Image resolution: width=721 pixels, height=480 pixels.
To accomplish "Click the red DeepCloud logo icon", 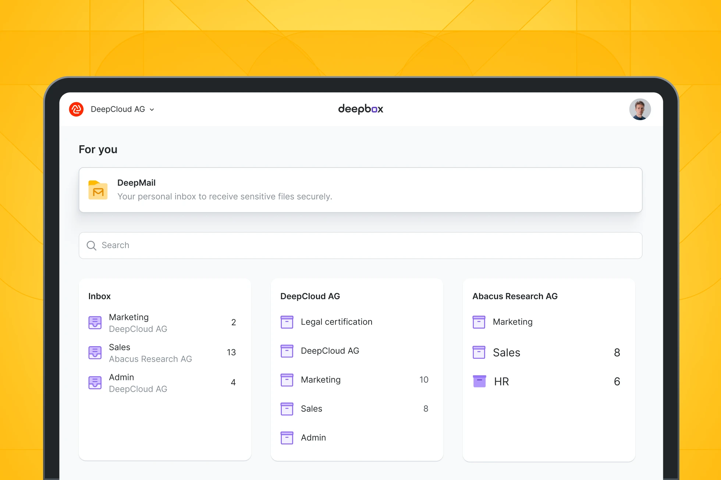I will pos(76,109).
